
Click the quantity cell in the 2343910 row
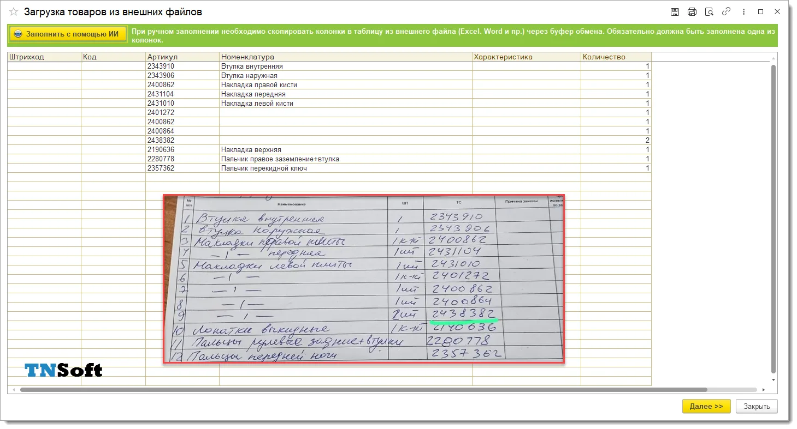pos(616,66)
